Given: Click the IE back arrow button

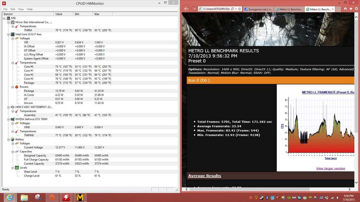Looking at the screenshot, I should tap(187, 9).
